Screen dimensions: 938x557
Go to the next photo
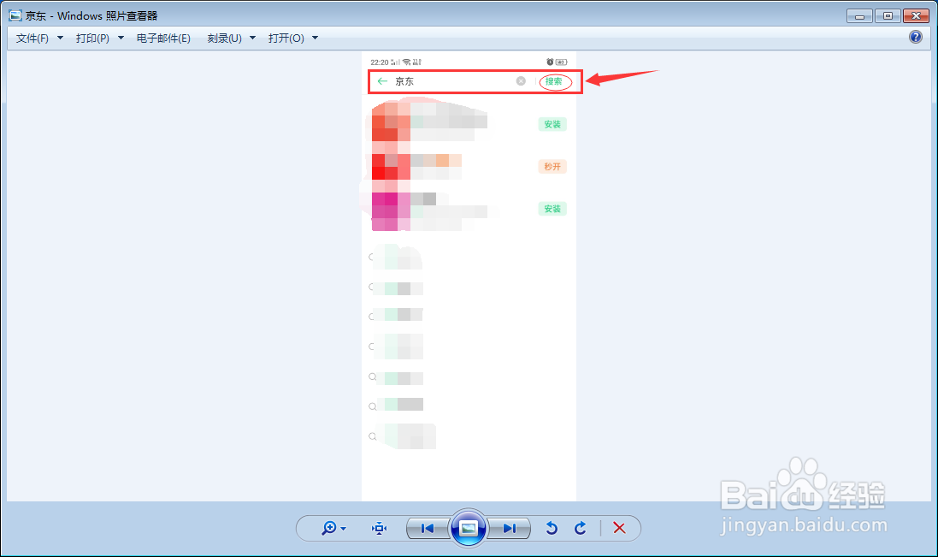coord(509,528)
